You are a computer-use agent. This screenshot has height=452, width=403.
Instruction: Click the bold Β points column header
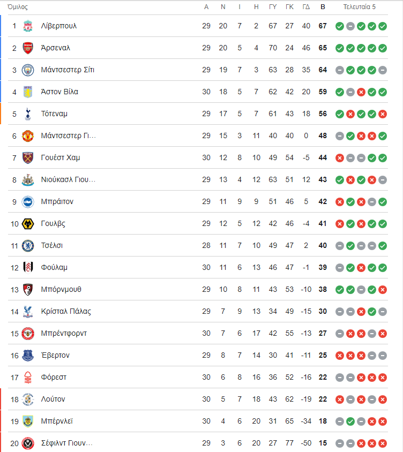(x=323, y=7)
